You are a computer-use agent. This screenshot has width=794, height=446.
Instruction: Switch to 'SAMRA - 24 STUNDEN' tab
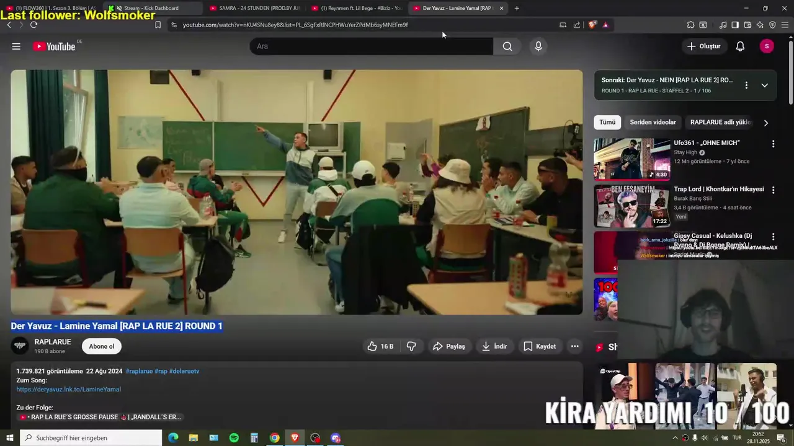click(x=254, y=8)
